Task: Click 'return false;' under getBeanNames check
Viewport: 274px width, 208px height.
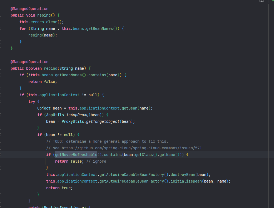Action: pyautogui.click(x=43, y=82)
